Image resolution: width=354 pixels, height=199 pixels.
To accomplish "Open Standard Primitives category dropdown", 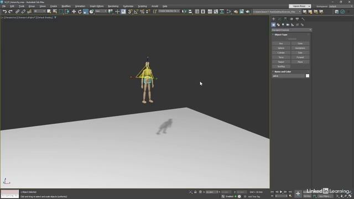I will [291, 30].
